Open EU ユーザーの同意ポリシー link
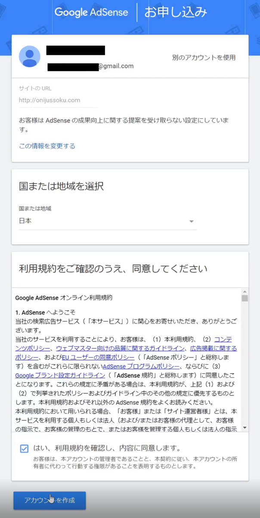 (x=99, y=357)
